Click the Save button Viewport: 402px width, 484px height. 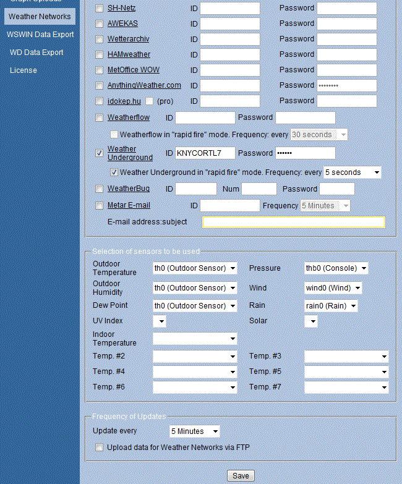[x=241, y=476]
